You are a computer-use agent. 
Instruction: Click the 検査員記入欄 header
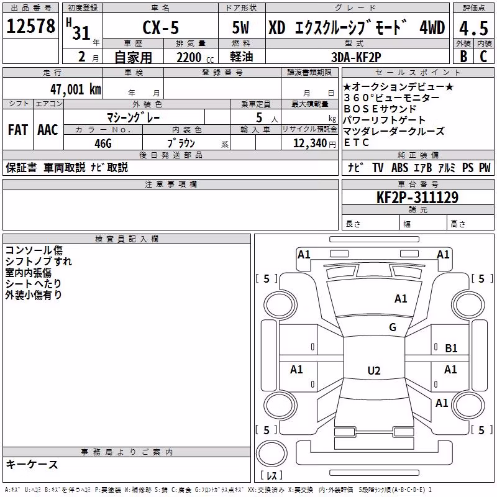(127, 239)
